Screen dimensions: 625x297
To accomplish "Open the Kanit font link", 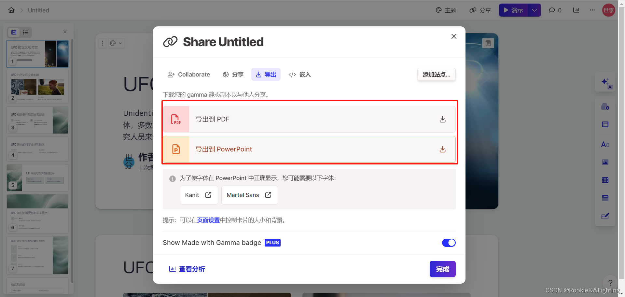I will (199, 195).
